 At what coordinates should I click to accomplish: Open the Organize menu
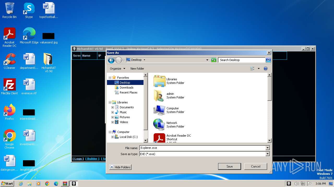point(117,69)
